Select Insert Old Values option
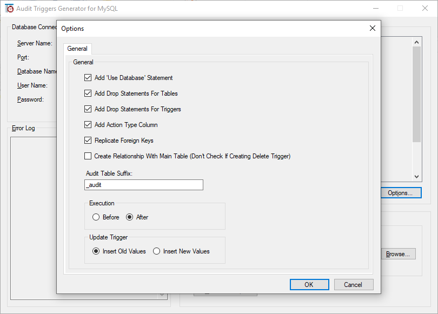438x314 pixels. coord(96,250)
